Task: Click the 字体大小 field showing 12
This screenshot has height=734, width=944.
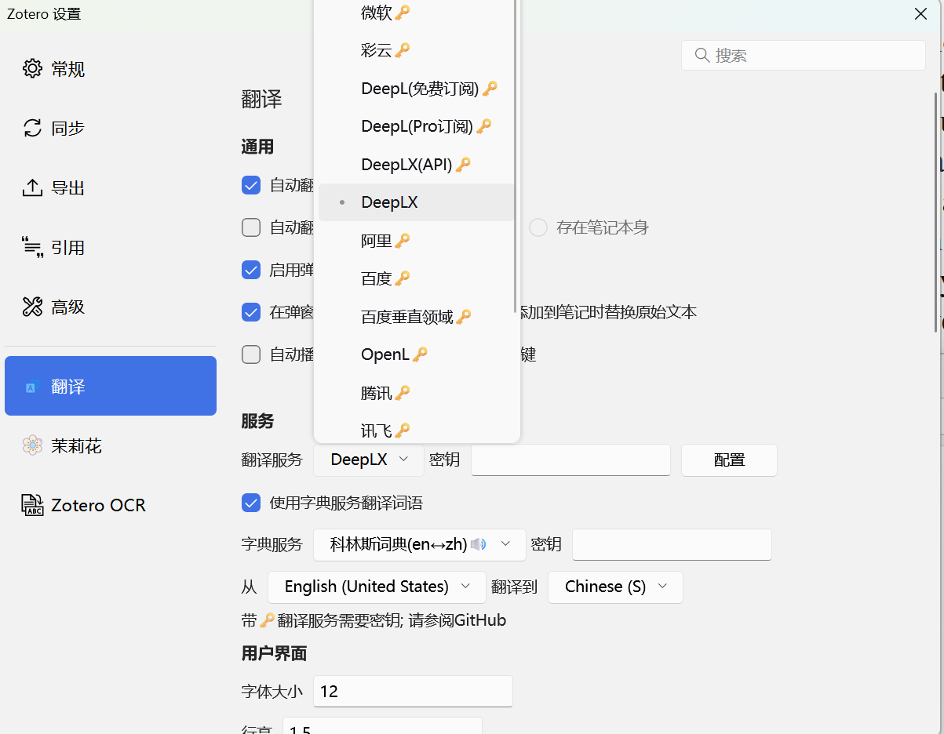Action: coord(413,691)
